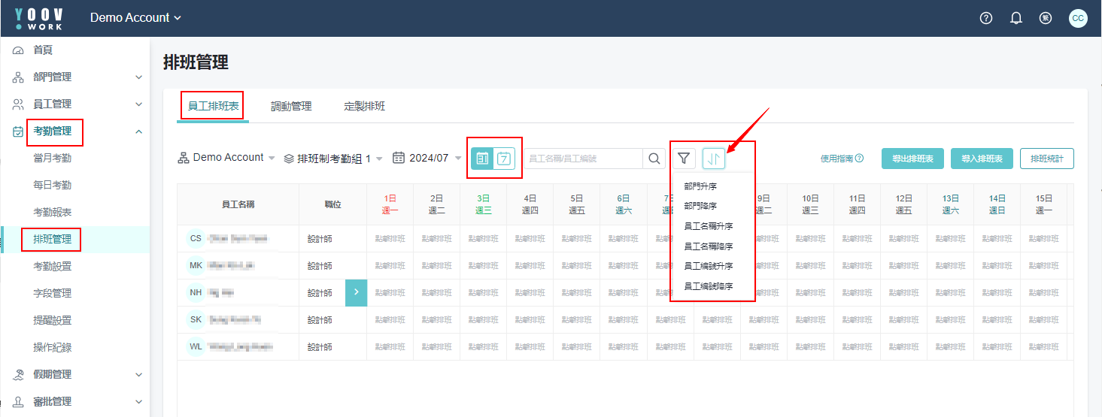1102x417 pixels.
Task: Open the CC user avatar menu
Action: 1078,18
